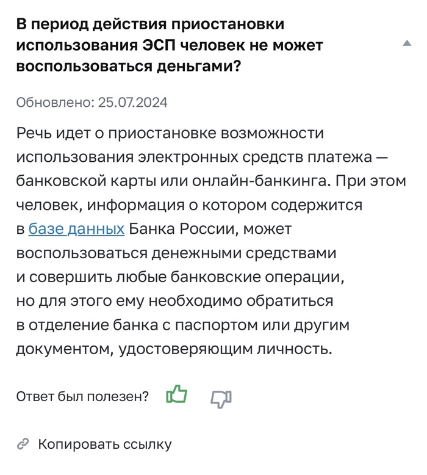
Task: Collapse the answer using the triangle arrow
Action: 407,44
